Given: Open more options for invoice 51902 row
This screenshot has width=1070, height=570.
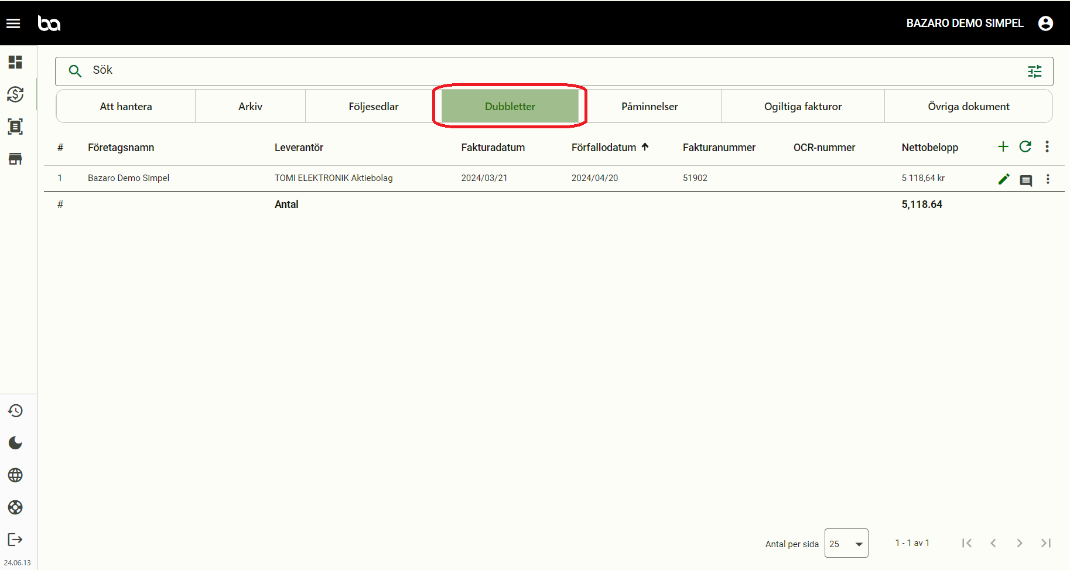Looking at the screenshot, I should tap(1048, 179).
